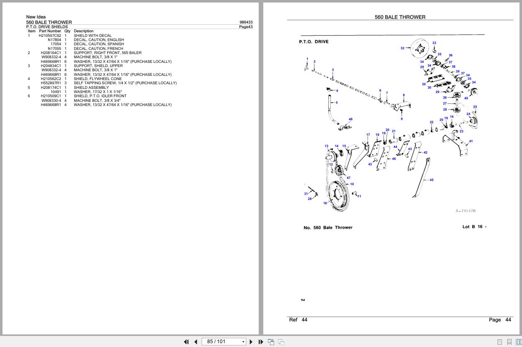The height and width of the screenshot is (347, 522).
Task: Click callout number 41 in the diagram
Action: pos(471,141)
